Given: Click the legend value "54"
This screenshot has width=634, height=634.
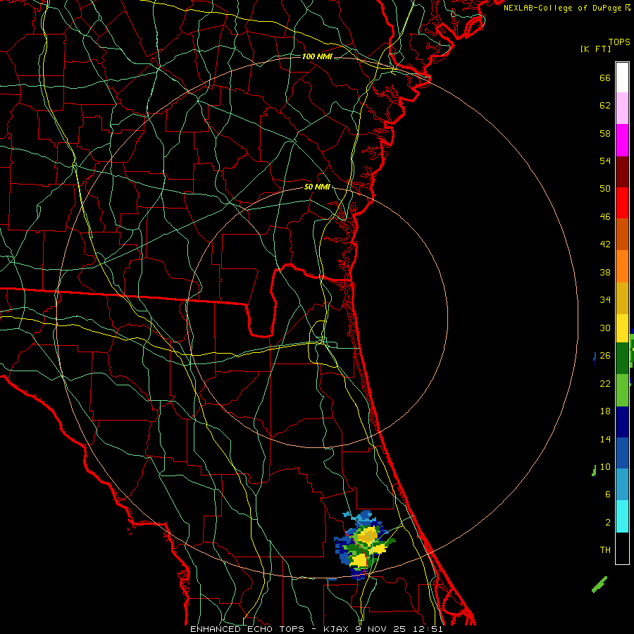Looking at the screenshot, I should pyautogui.click(x=605, y=161).
